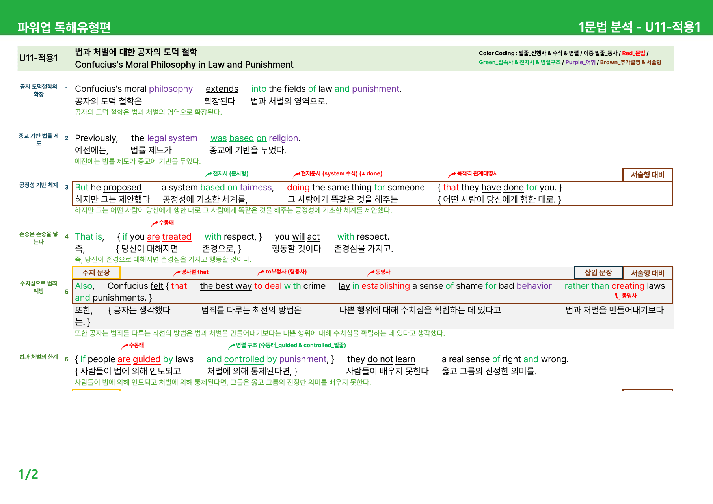Click the sidebar label '존중은 존중을 낳는다'
The height and width of the screenshot is (504, 713).
(x=39, y=238)
